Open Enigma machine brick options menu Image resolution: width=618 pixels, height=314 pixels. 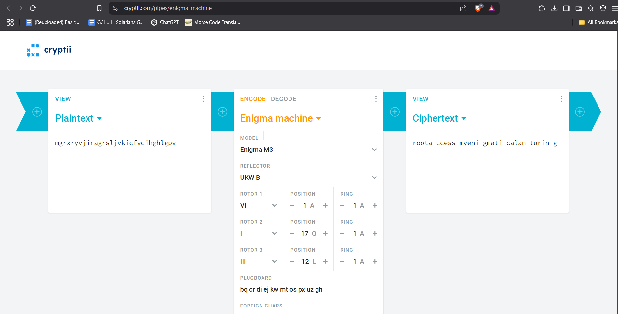[376, 99]
